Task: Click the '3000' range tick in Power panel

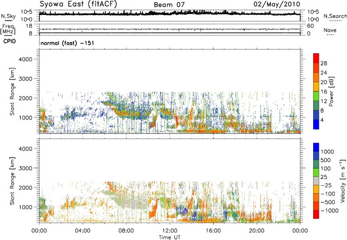Action: coord(26,79)
